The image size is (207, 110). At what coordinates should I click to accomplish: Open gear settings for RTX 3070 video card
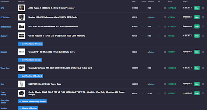tap(165, 68)
